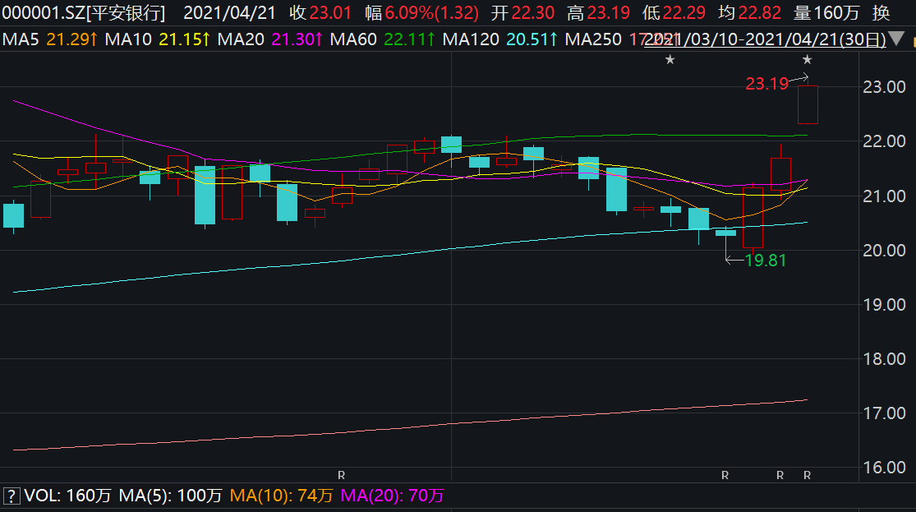Screen dimensions: 916x512
Task: Click the leftmost R marker under the chart
Action: tap(341, 475)
